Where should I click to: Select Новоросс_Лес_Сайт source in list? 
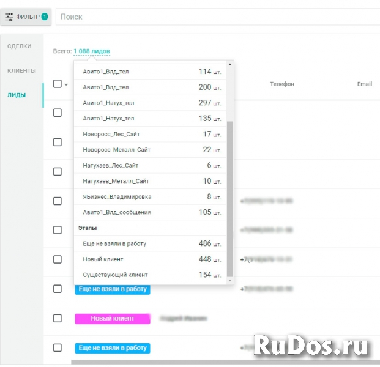[110, 134]
